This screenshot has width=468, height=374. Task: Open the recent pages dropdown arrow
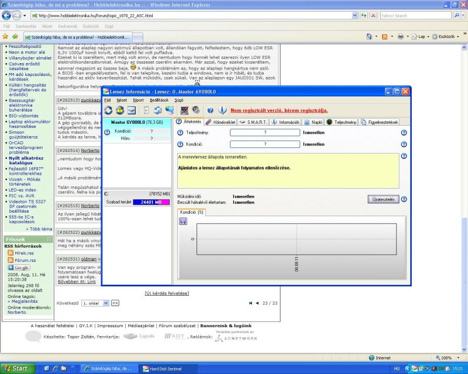pyautogui.click(x=25, y=16)
